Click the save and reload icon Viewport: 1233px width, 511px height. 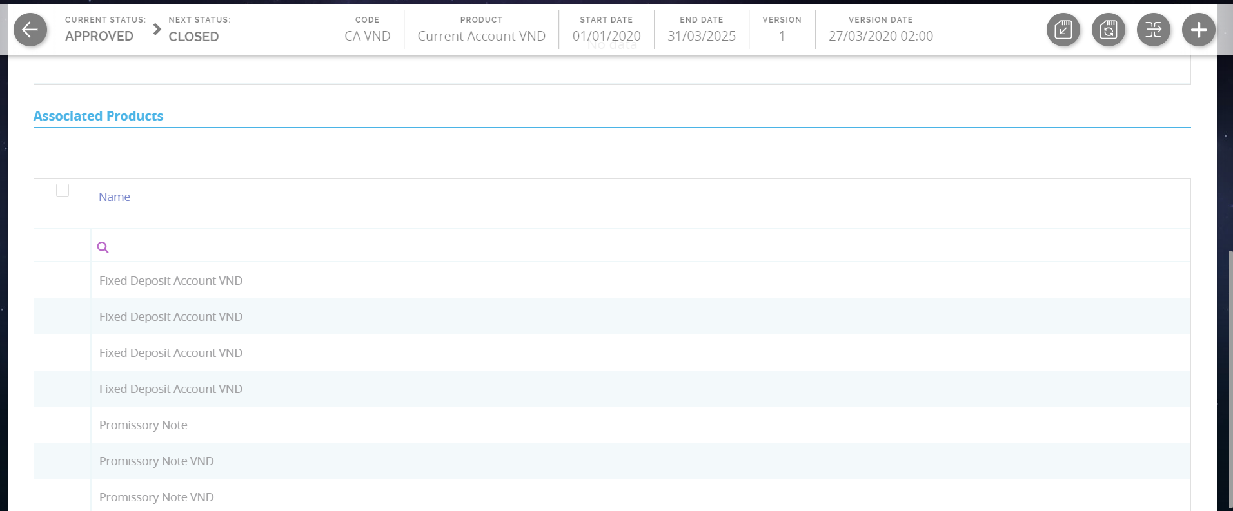click(1108, 30)
